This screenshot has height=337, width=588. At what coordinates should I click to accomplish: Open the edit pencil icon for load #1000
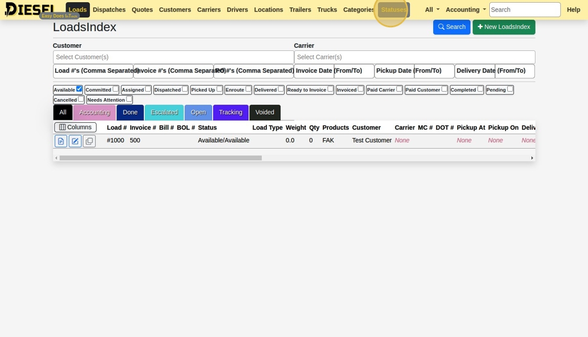[x=75, y=141]
